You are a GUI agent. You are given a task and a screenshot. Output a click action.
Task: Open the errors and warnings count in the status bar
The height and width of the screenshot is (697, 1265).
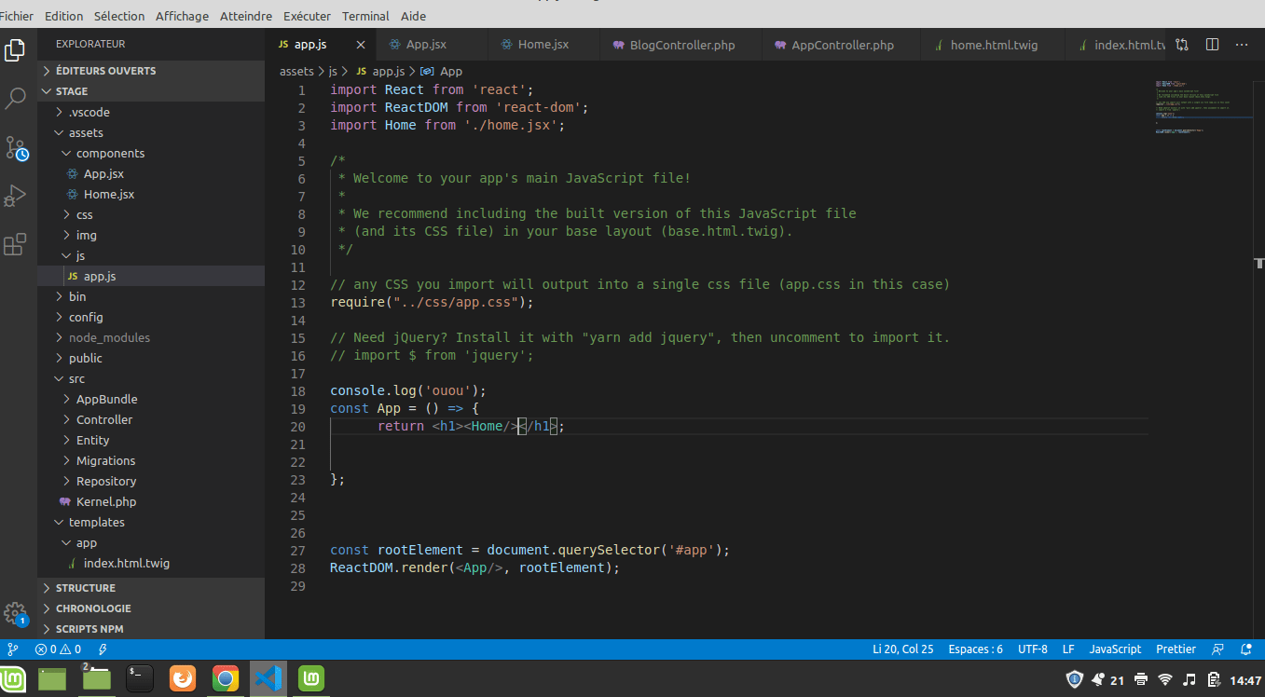click(x=58, y=649)
